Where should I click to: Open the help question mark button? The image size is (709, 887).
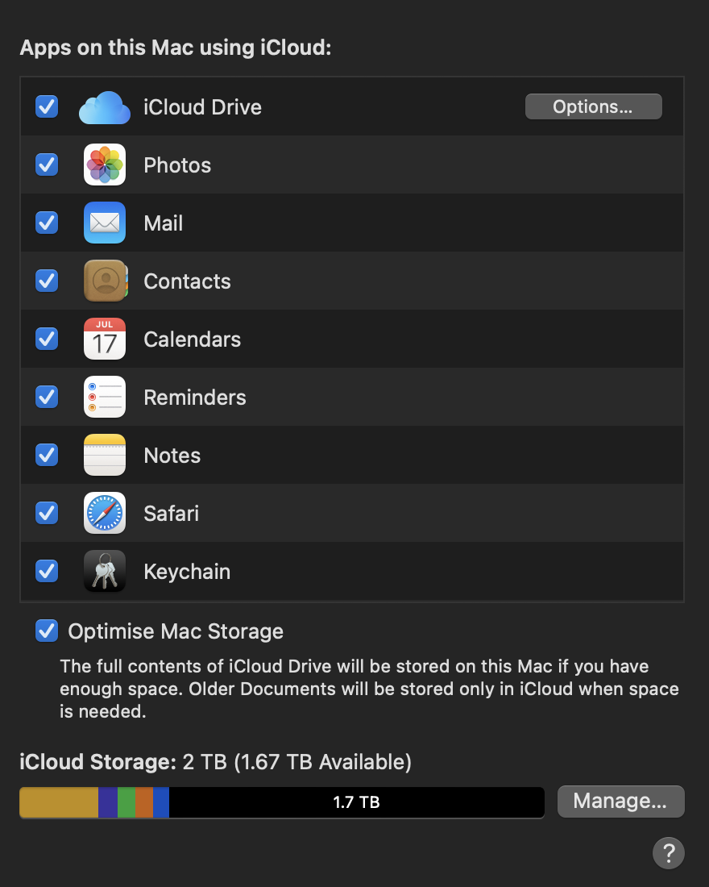pyautogui.click(x=668, y=852)
